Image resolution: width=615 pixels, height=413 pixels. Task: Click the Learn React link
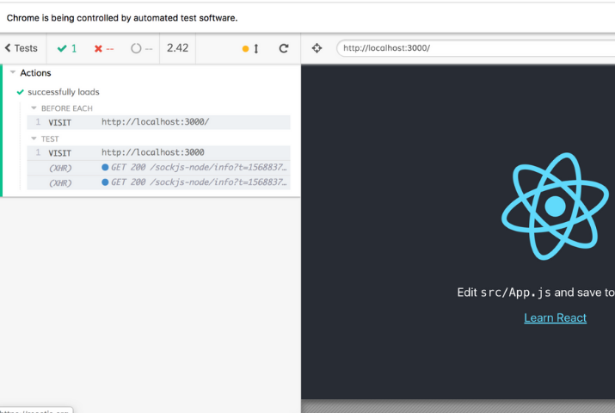coord(555,317)
